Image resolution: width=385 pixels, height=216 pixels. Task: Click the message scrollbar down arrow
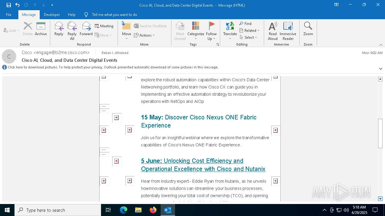[x=380, y=199]
